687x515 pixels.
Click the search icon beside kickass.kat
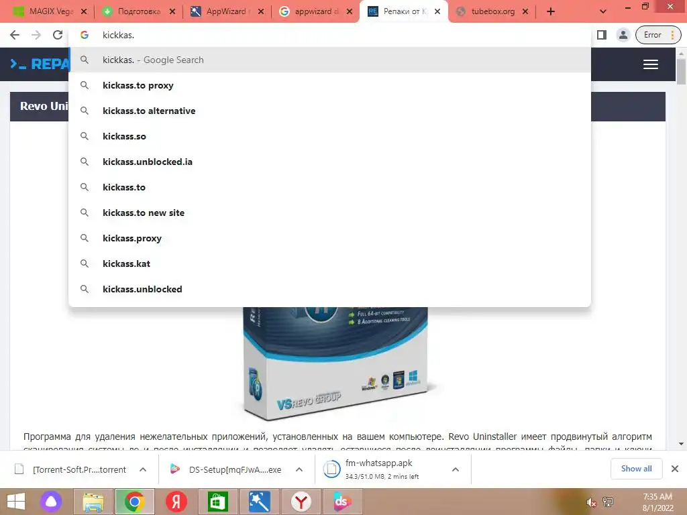coord(85,264)
